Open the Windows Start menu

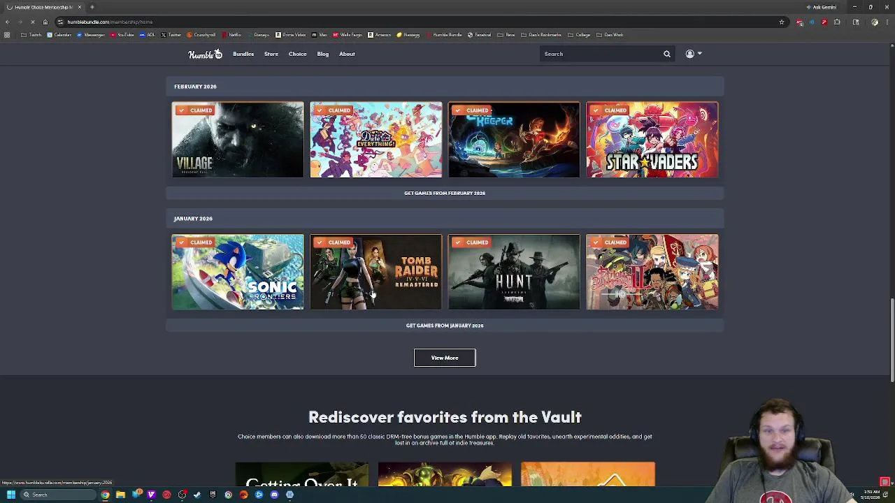pyautogui.click(x=10, y=495)
